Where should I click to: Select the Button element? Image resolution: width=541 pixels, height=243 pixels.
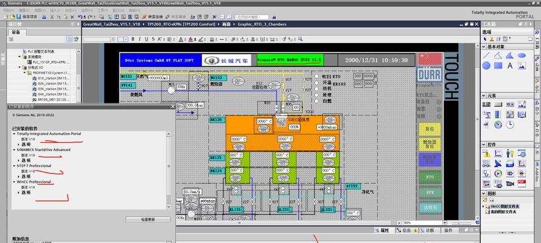click(x=498, y=104)
